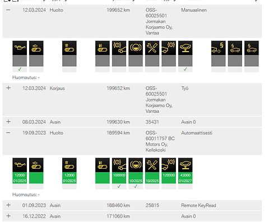
Task: Click battery-with-grid icon in 12.03.2024 service
Action: coord(69,48)
